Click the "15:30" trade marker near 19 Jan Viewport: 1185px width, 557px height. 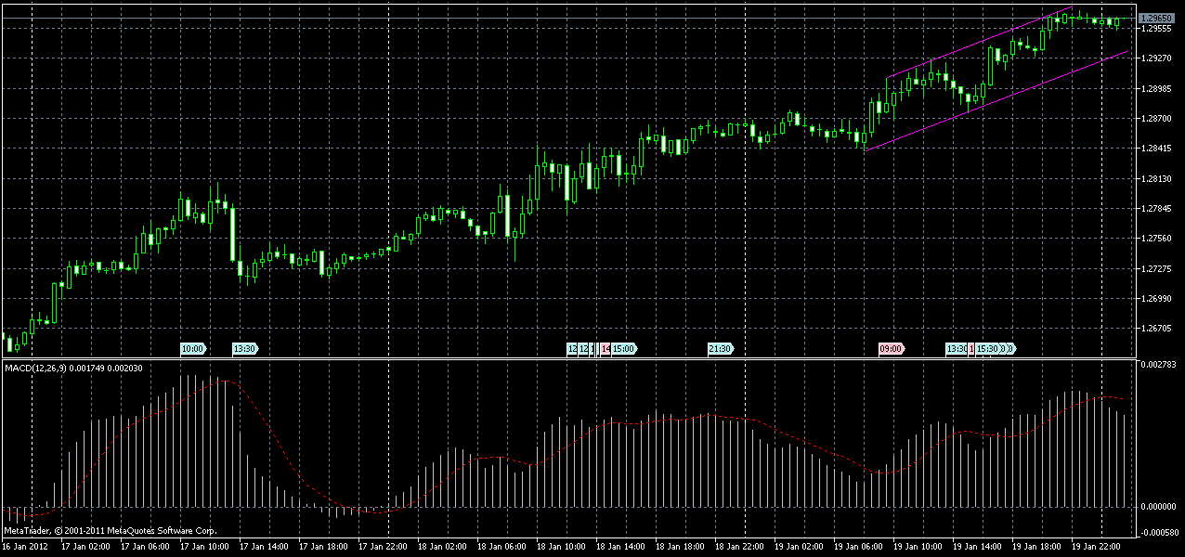[x=986, y=349]
